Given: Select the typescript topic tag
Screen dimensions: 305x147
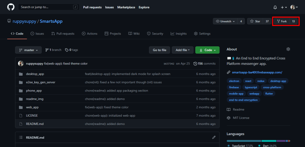Looking at the screenshot, I should (251, 87).
